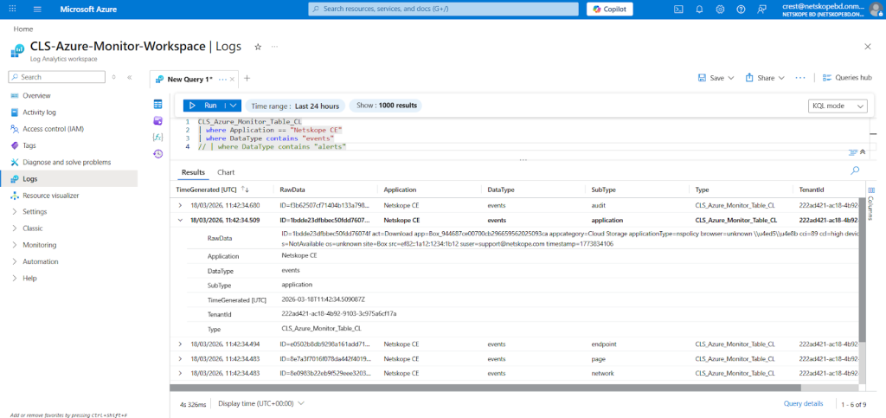Image resolution: width=886 pixels, height=418 pixels.
Task: Open the feedback icon in top bar
Action: click(x=761, y=9)
